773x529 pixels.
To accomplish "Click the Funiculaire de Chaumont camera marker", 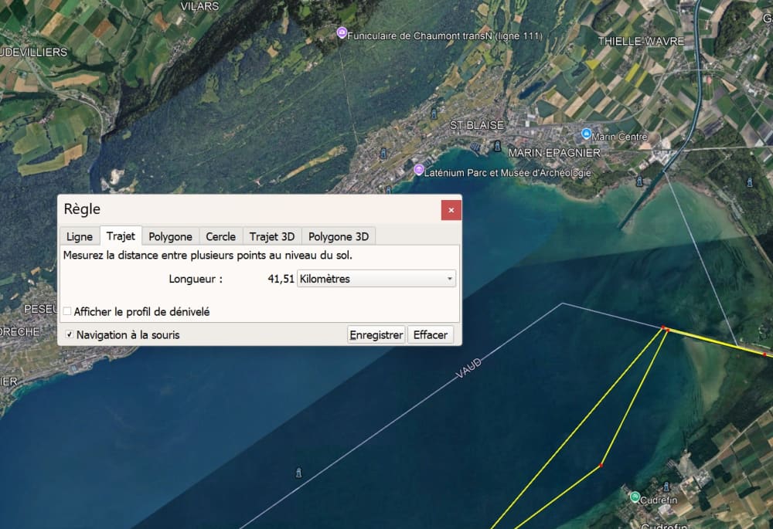I will pos(342,32).
